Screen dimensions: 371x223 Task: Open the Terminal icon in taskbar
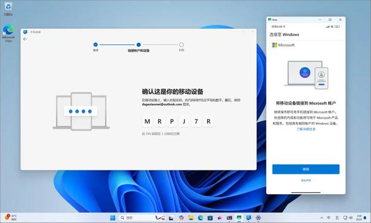click(229, 218)
